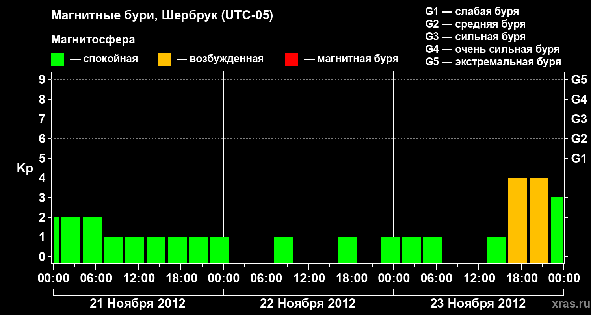Click the G1 mark on right axis
The width and height of the screenshot is (591, 315).
click(x=579, y=158)
